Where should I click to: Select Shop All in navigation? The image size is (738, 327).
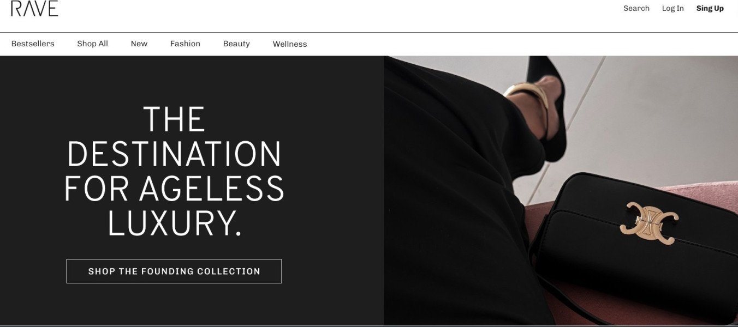point(92,44)
